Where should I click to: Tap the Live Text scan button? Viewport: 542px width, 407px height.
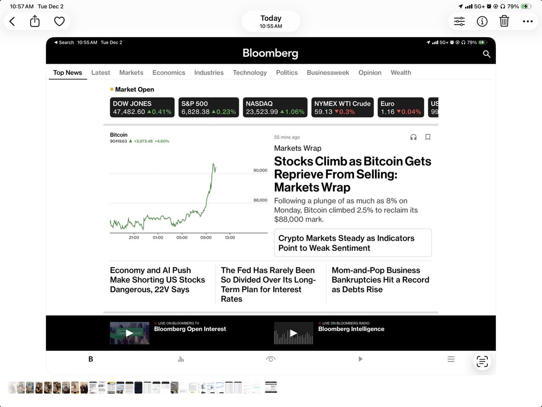coord(482,361)
